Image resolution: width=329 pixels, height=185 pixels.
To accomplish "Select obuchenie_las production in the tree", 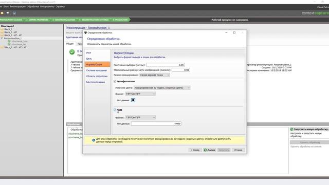I will pos(19,44).
